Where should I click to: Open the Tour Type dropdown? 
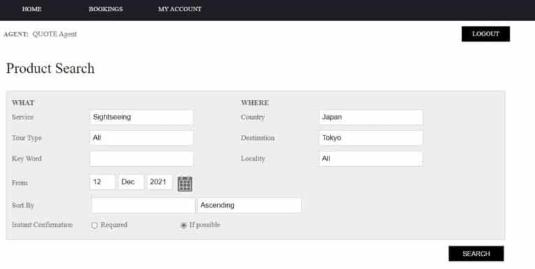(x=141, y=138)
